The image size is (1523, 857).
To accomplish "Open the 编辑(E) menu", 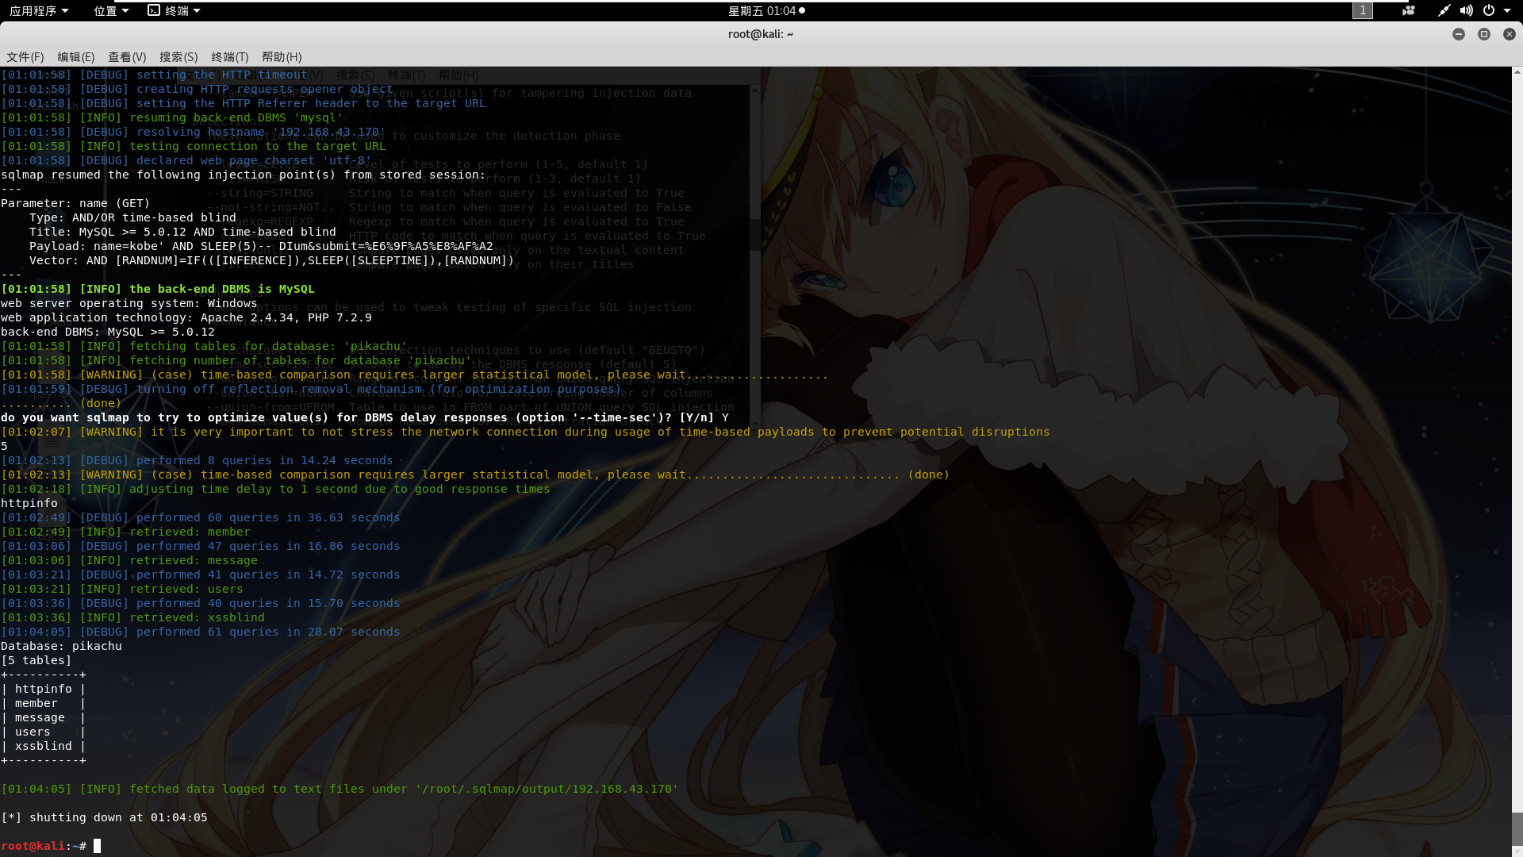I will [75, 57].
